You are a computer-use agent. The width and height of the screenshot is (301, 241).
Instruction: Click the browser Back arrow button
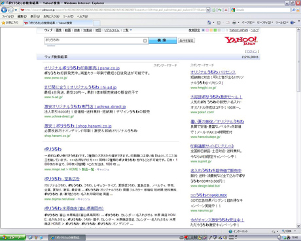[x=4, y=10]
